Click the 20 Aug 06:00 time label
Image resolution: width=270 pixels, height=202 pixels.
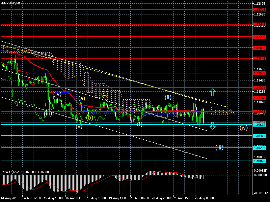tap(140, 198)
